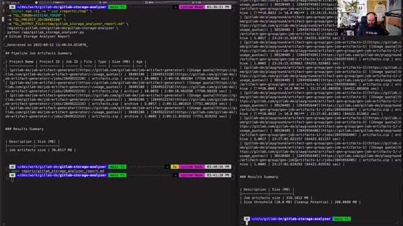Click the shortened ~/d/w/gitlab-de path in the right pane

point(291,219)
